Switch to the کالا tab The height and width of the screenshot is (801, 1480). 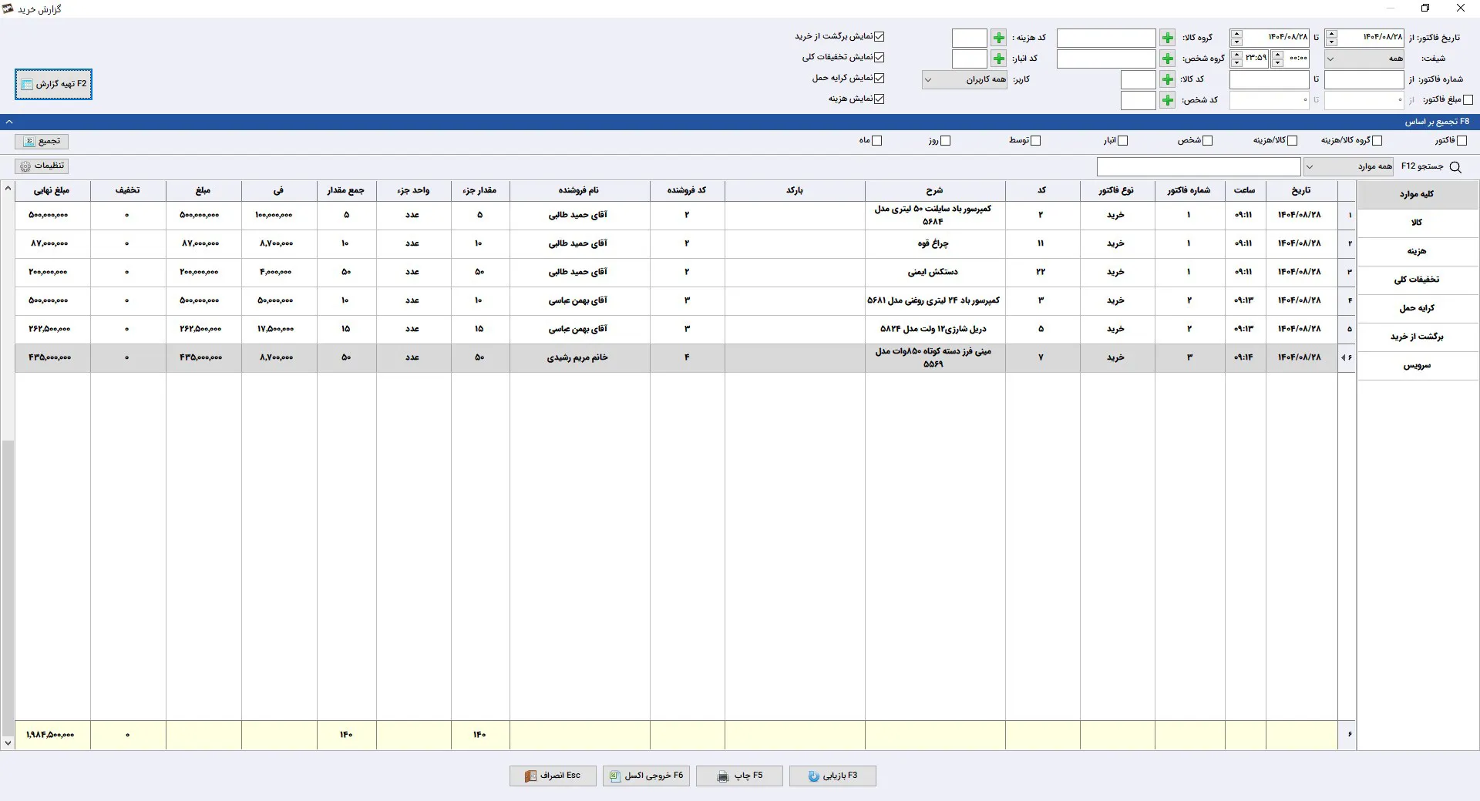[1418, 223]
